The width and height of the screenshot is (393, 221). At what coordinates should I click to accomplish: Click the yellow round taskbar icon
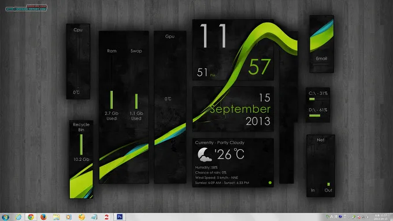[81, 217]
